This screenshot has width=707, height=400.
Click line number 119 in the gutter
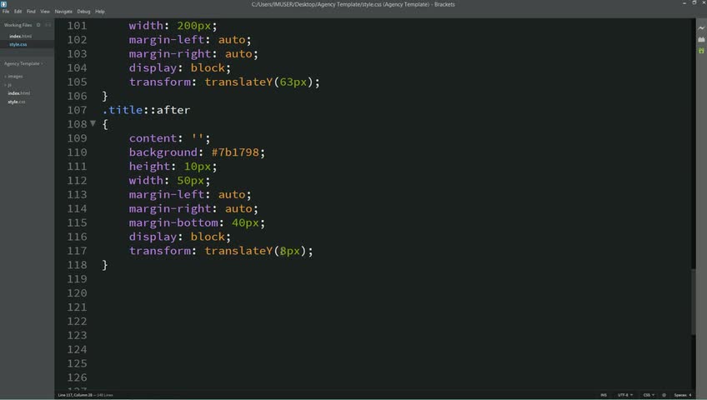tap(77, 279)
